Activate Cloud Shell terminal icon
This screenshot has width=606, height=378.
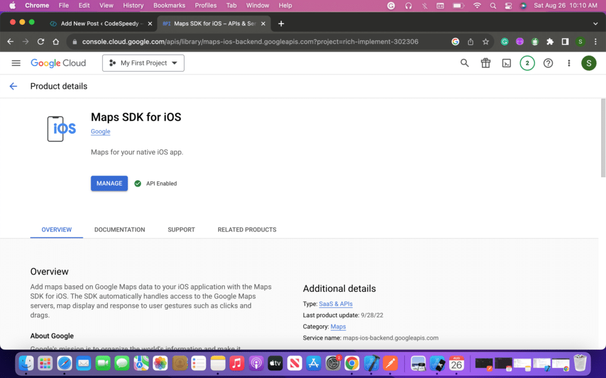[507, 63]
